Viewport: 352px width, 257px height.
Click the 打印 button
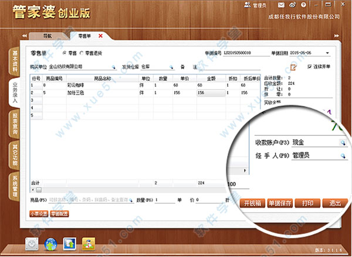tap(307, 203)
